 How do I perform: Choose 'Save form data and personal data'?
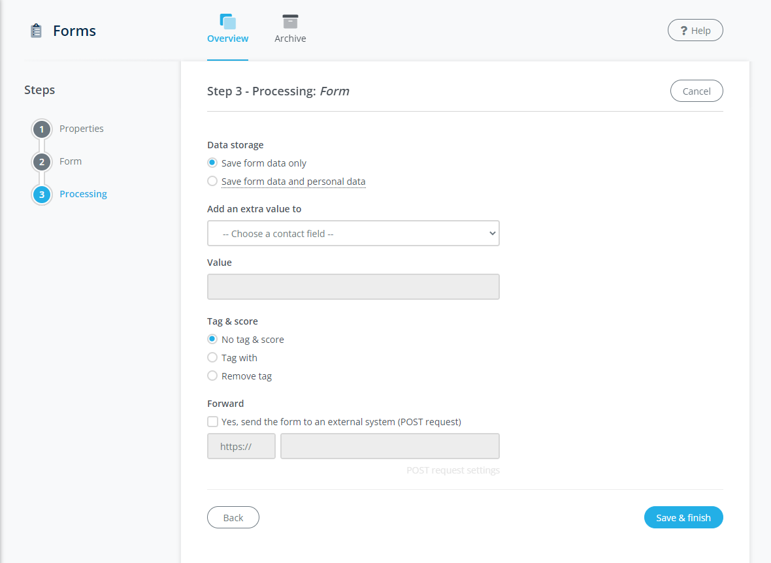(x=212, y=182)
